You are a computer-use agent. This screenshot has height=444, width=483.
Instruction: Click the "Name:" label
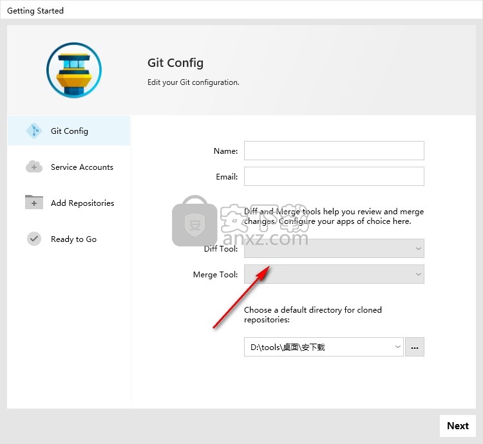[226, 151]
